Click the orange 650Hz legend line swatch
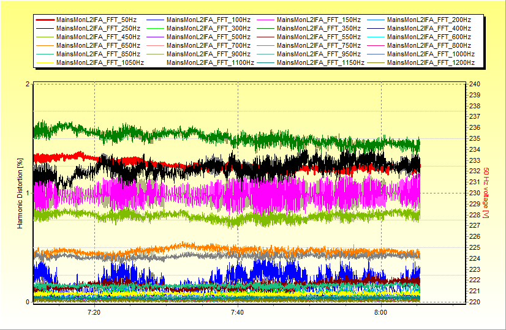This screenshot has width=506, height=330. 45,46
